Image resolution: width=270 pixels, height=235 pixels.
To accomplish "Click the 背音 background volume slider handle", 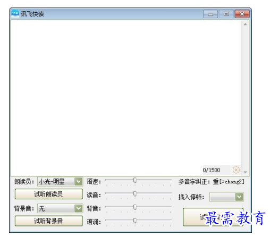I will [135, 207].
